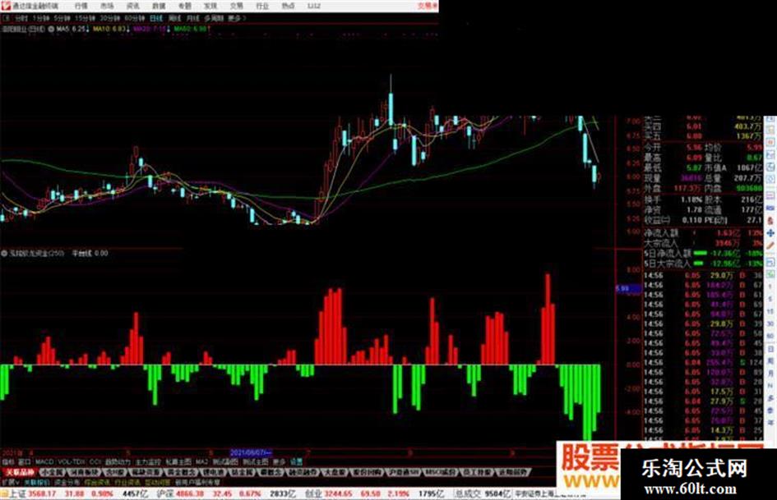Image resolution: width=777 pixels, height=500 pixels.
Task: Select the MA2 indicator tab
Action: (x=201, y=461)
